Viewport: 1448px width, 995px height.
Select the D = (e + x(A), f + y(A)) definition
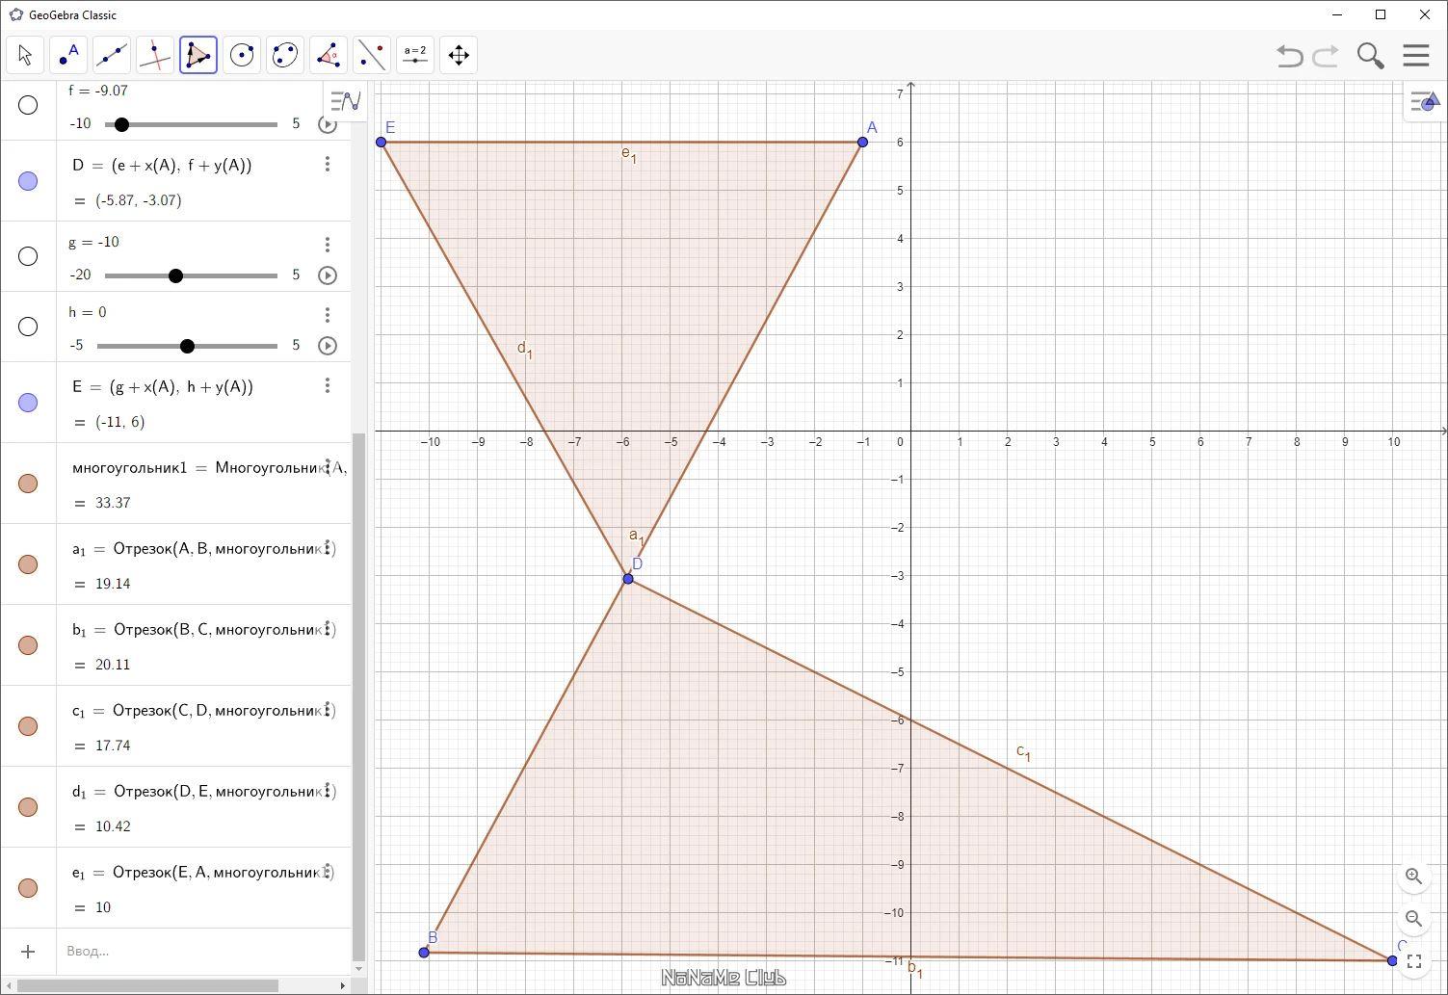[162, 165]
